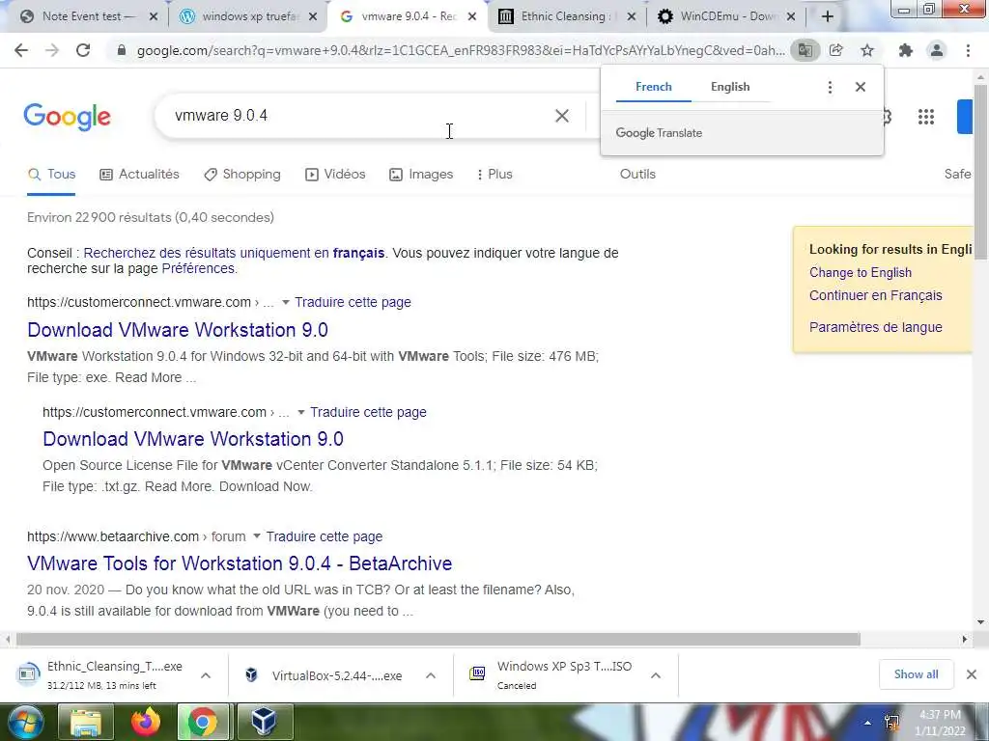Click the address bar URL
This screenshot has width=989, height=741.
pyautogui.click(x=461, y=50)
